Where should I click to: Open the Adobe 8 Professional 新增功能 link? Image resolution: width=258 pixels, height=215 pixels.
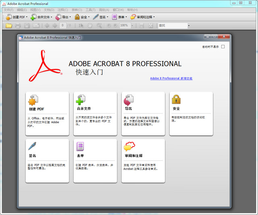(x=171, y=78)
